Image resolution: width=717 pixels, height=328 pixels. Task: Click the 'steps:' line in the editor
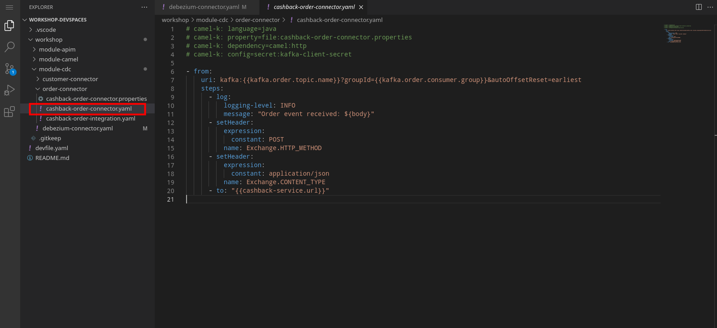212,88
